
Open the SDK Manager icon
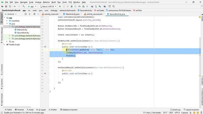[x=100, y=6]
